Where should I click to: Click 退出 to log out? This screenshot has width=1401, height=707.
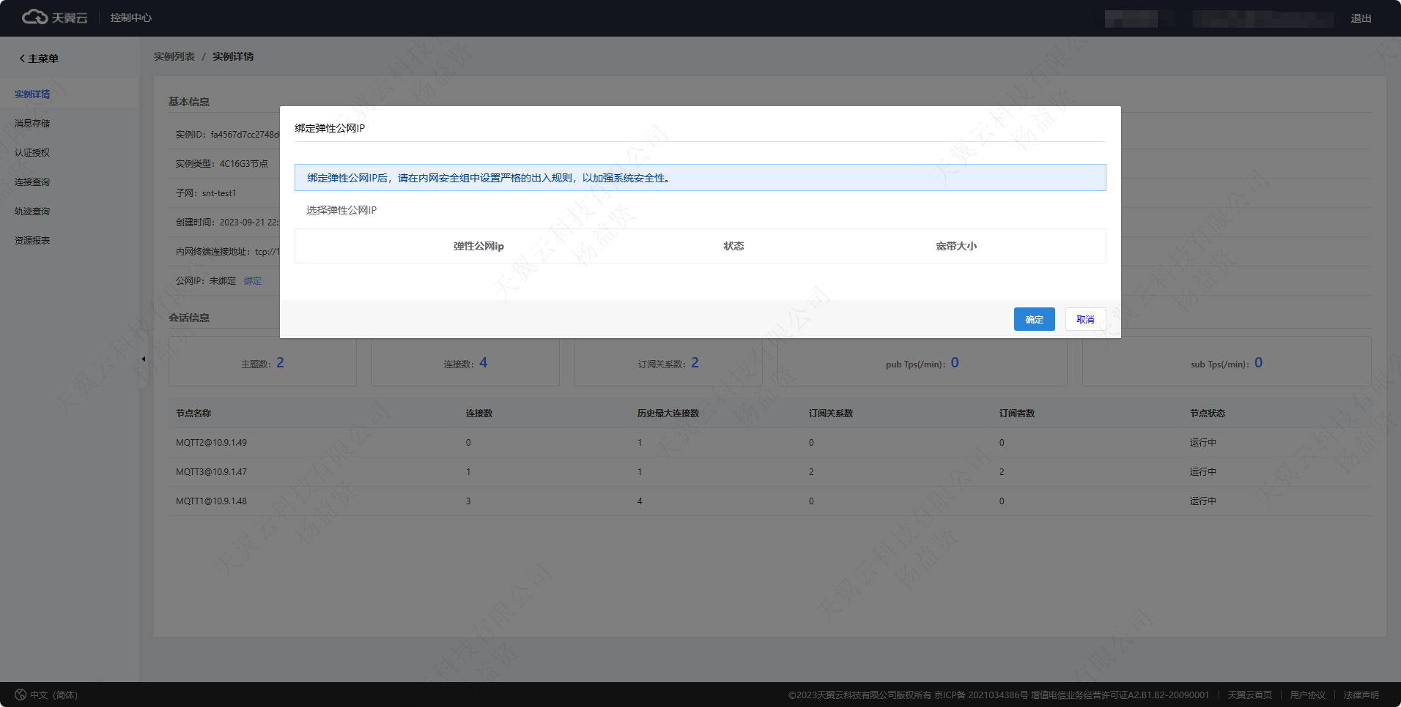(x=1361, y=18)
